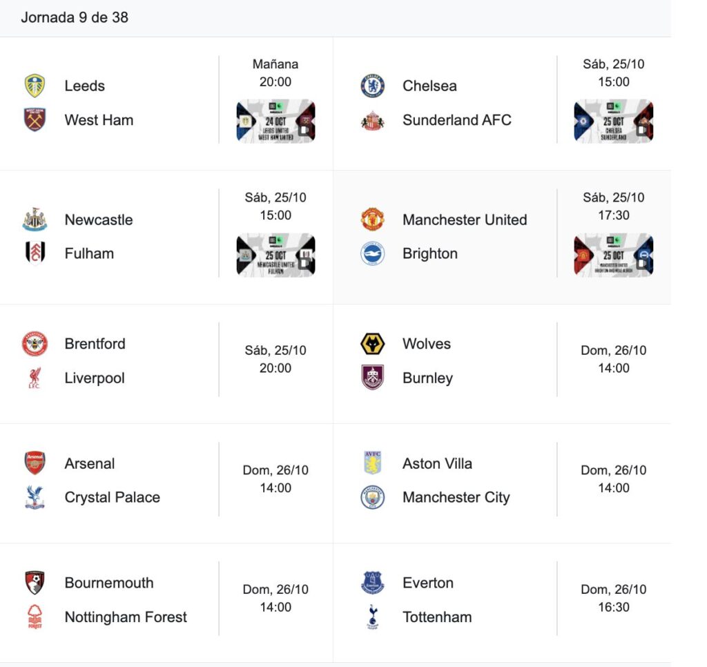
Task: Click the Newcastle club crest
Action: click(35, 220)
